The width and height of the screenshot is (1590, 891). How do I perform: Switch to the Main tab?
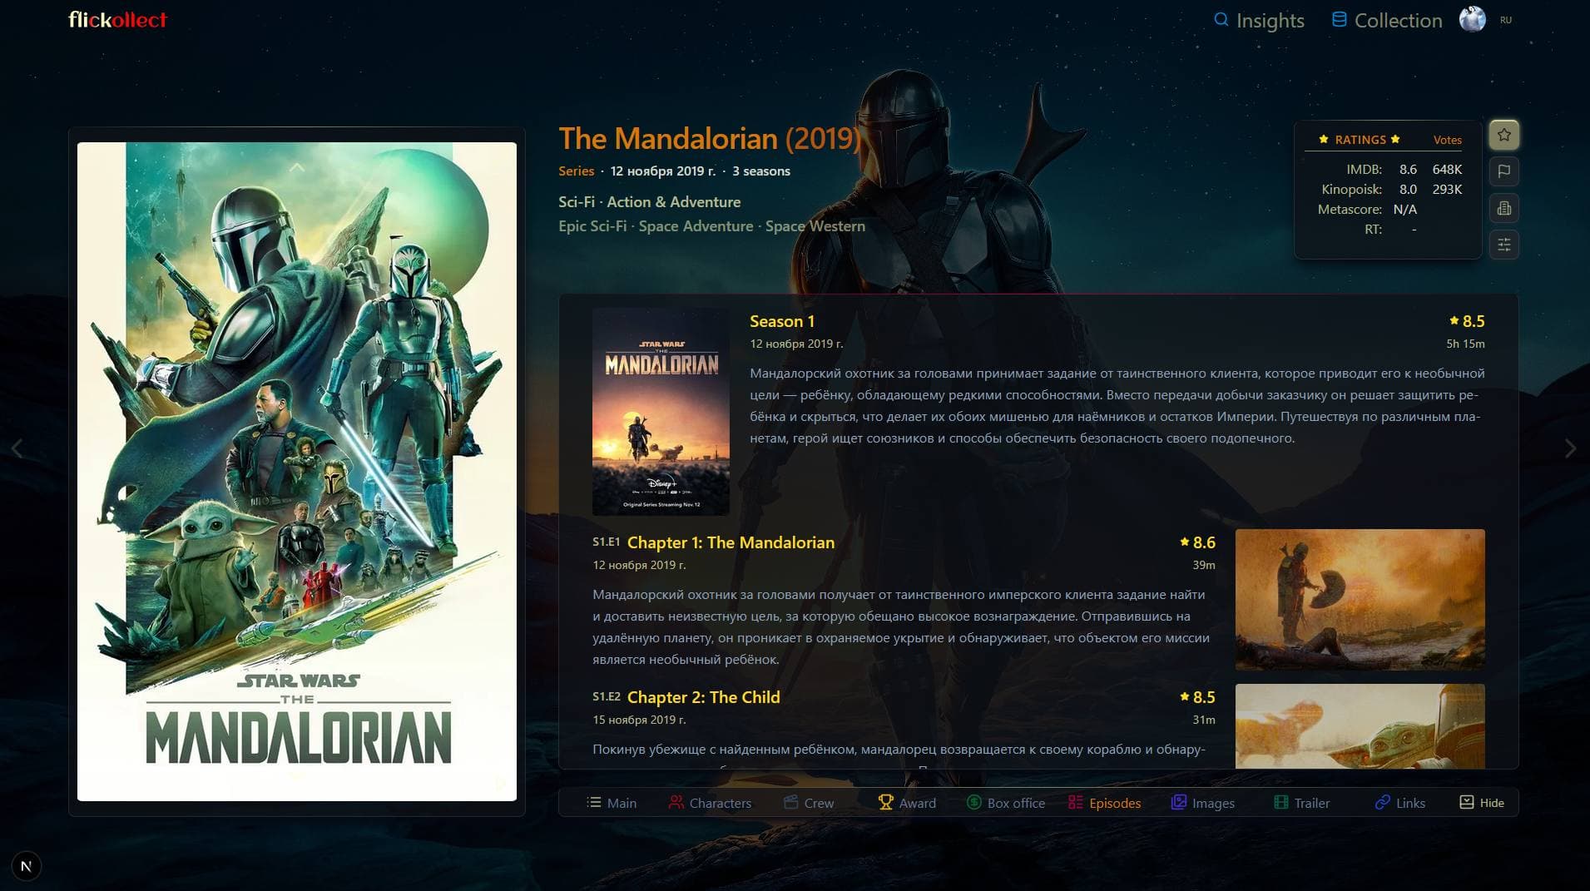[x=612, y=803]
